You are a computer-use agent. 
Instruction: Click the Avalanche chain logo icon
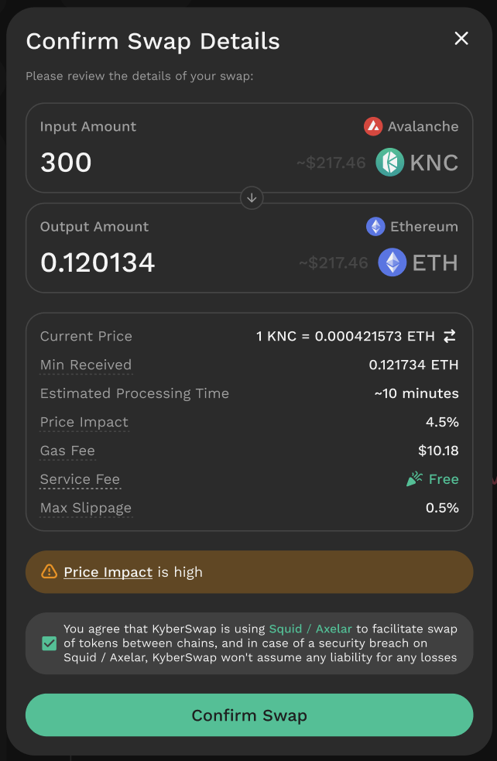373,126
